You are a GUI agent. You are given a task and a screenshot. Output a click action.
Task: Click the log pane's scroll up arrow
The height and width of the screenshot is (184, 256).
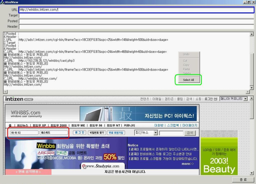[252, 34]
